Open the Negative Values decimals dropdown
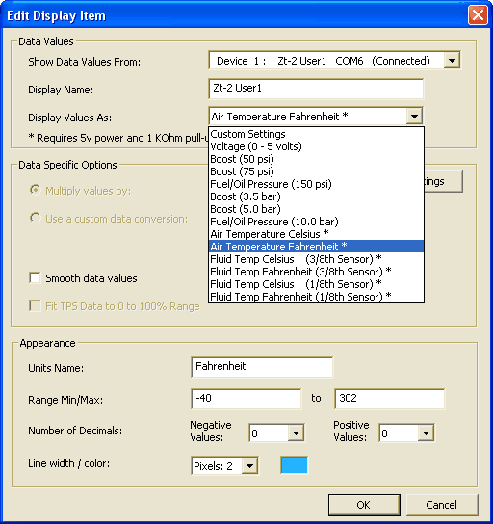This screenshot has height=524, width=493. (296, 433)
